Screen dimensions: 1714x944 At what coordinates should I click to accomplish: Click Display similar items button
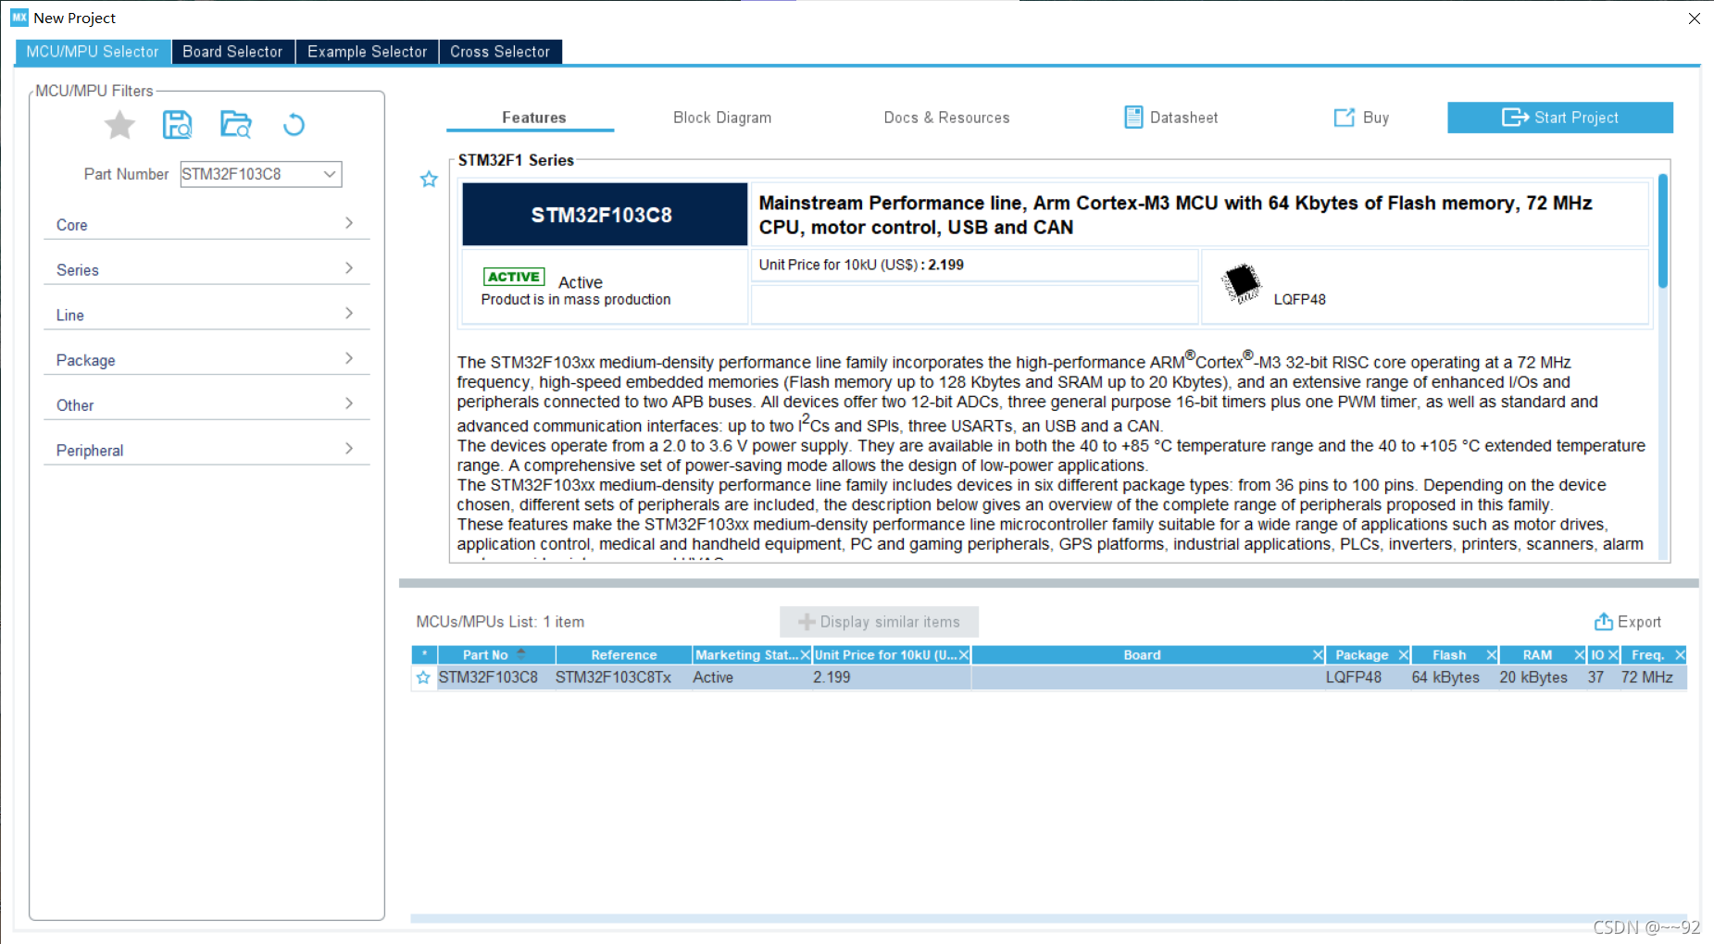[879, 622]
